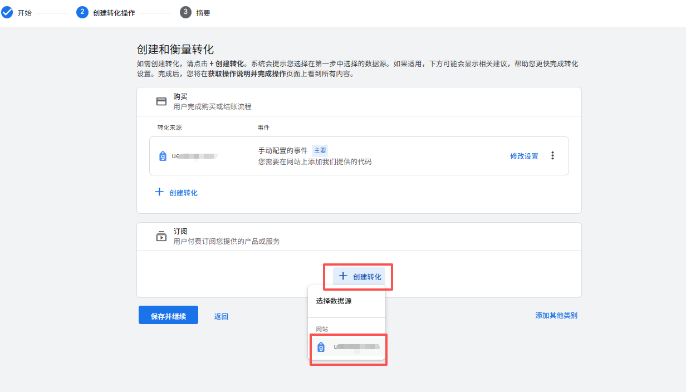Click the Google tag icon in data source popup

(321, 347)
